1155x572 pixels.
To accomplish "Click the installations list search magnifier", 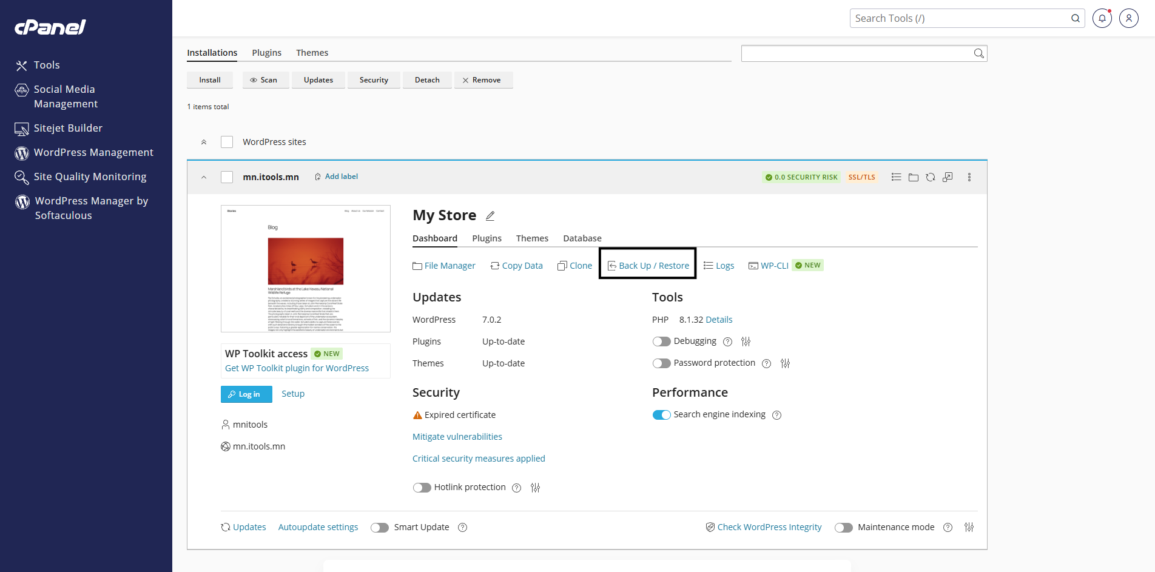I will click(x=978, y=53).
